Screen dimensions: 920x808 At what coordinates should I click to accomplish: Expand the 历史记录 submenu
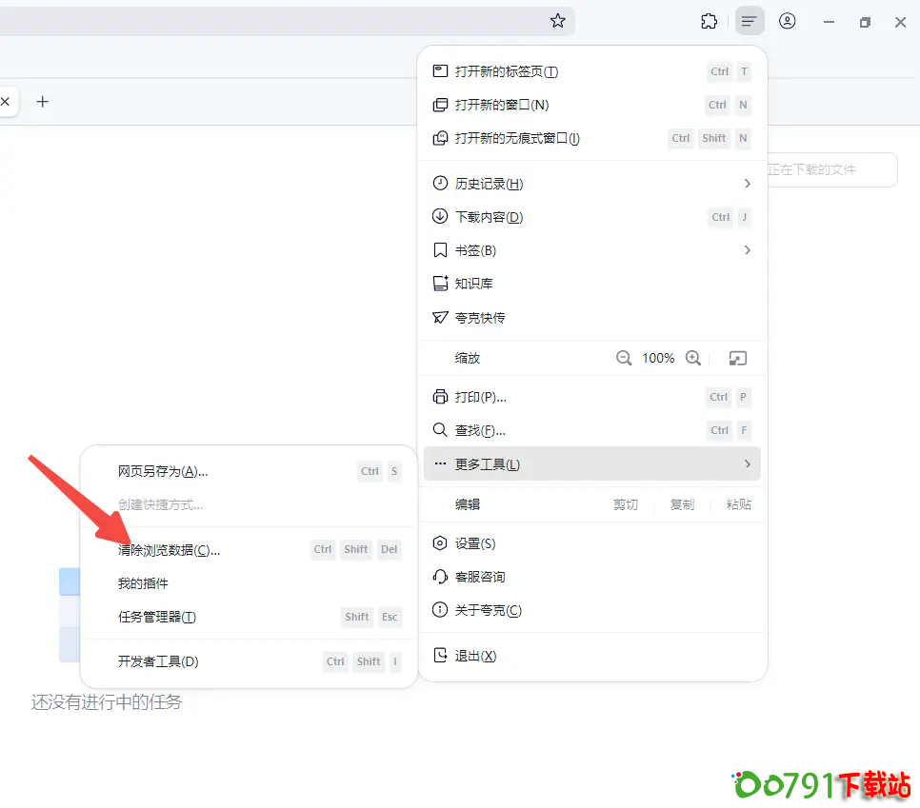pos(747,184)
